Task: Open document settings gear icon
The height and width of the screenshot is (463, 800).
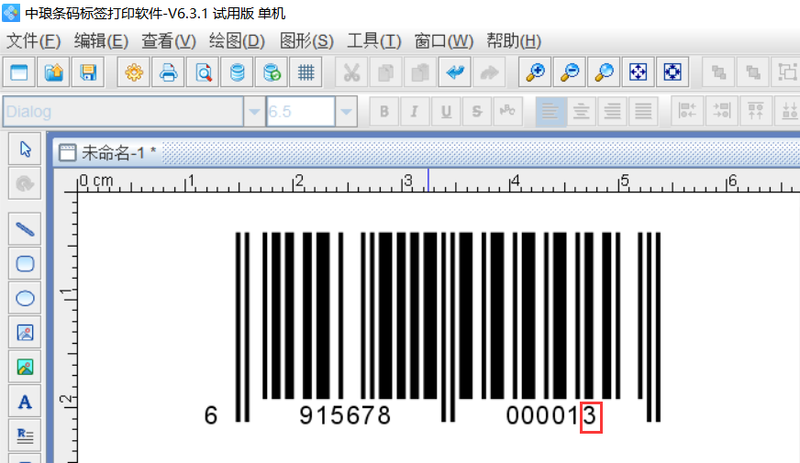Action: click(x=134, y=72)
